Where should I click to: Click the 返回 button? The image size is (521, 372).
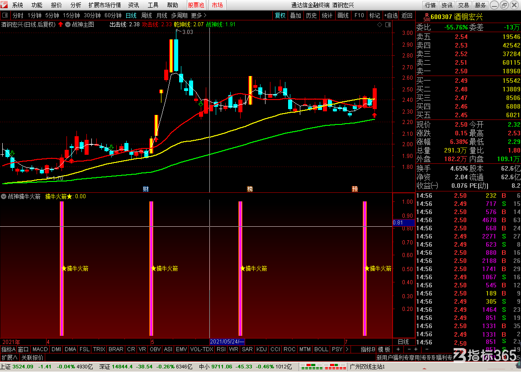407,16
